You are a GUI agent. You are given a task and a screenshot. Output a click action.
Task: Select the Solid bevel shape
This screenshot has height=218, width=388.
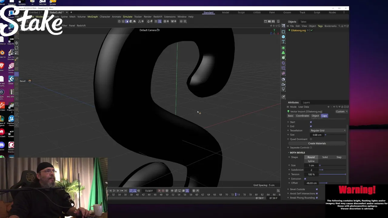[x=325, y=157]
